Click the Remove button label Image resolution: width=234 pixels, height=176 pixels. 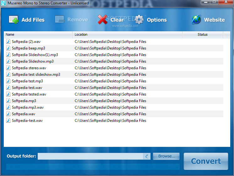(x=77, y=19)
